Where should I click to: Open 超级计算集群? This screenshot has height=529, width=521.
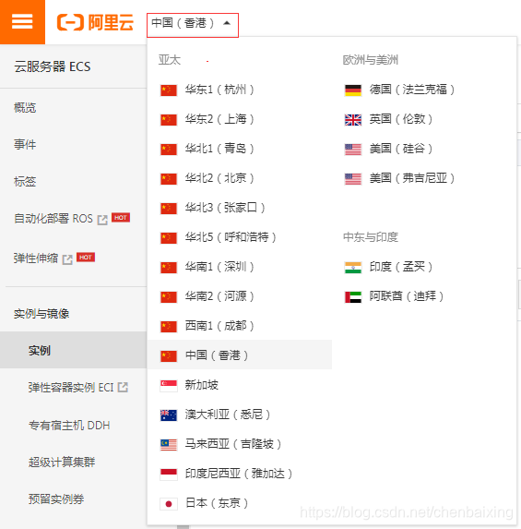pyautogui.click(x=62, y=462)
